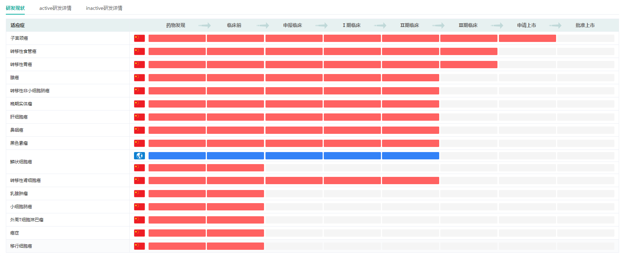622x256 pixels.
Task: Open the inactive研发详情 tab
Action: coord(104,8)
